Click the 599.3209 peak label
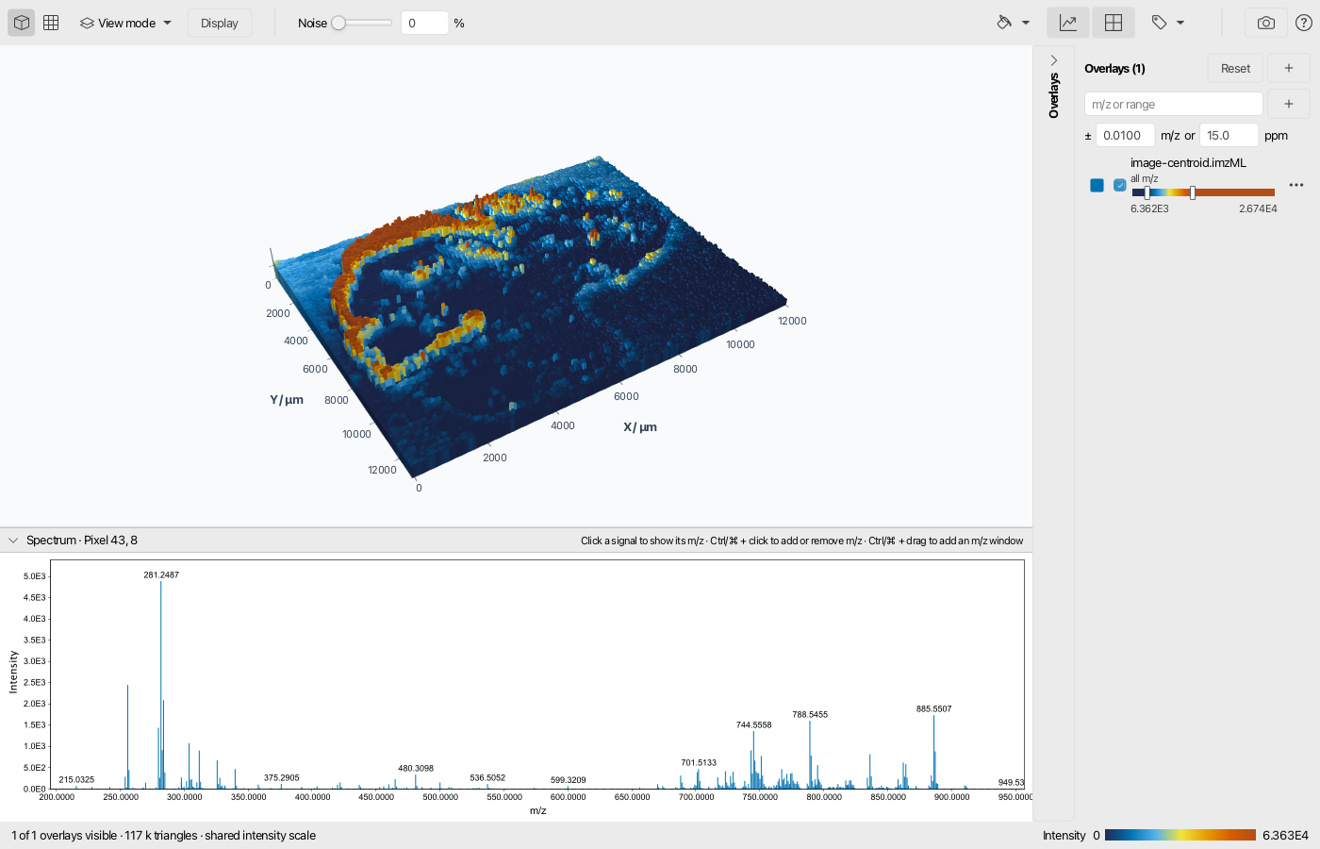 click(569, 780)
